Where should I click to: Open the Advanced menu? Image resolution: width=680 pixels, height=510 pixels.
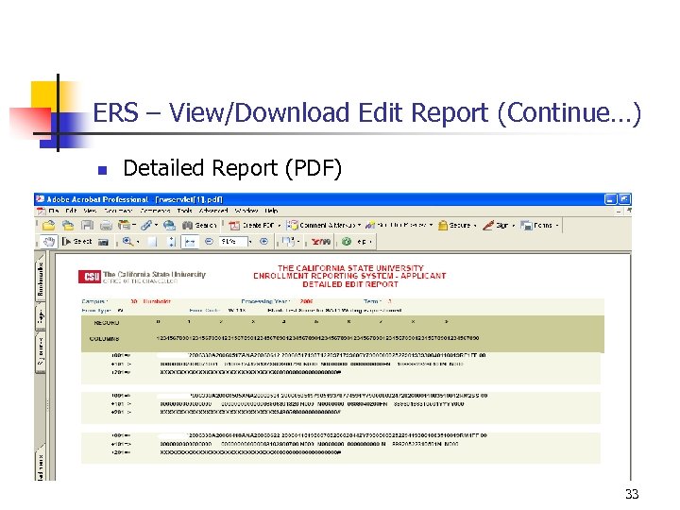point(213,211)
